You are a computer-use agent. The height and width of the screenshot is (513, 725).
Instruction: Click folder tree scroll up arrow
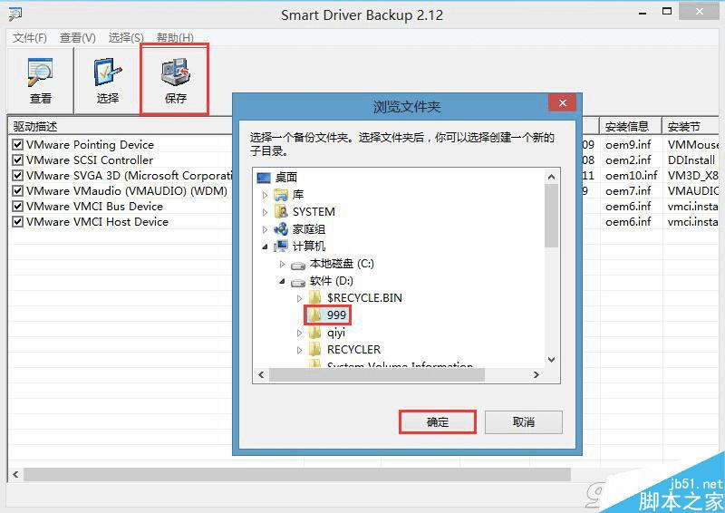(x=551, y=177)
